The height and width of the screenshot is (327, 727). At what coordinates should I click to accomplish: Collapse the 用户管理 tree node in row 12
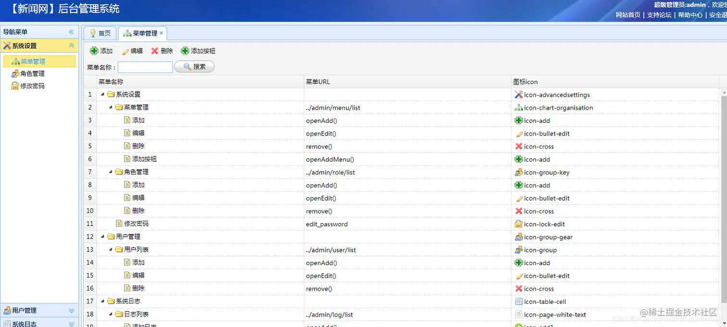(x=103, y=237)
